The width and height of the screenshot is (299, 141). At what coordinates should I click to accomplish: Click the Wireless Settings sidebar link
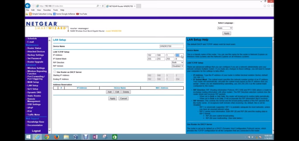(x=36, y=68)
